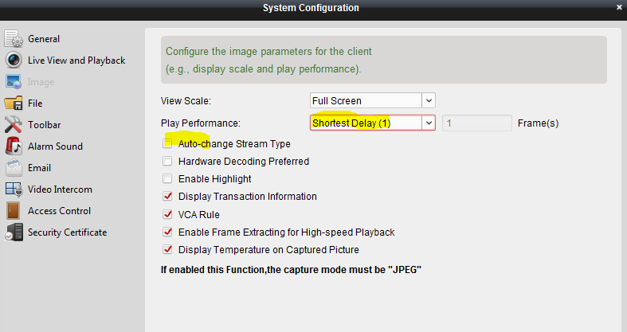Click the Frame(s) number input field

click(476, 123)
